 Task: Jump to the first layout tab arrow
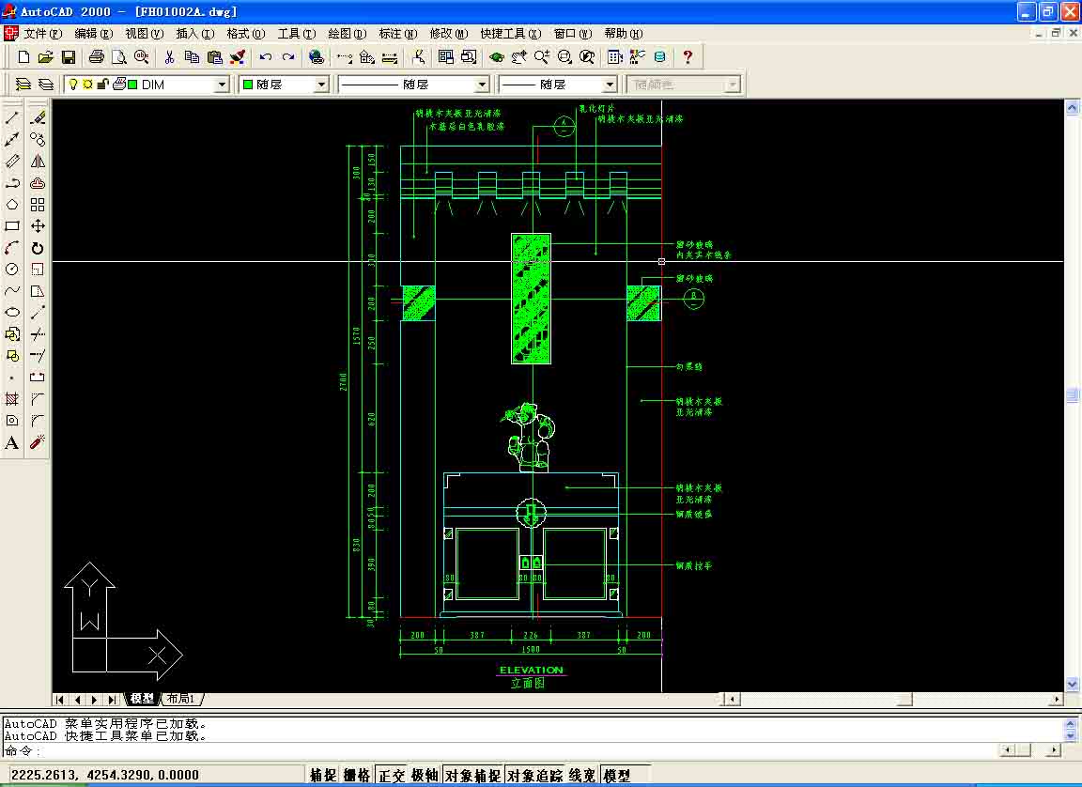pyautogui.click(x=60, y=700)
